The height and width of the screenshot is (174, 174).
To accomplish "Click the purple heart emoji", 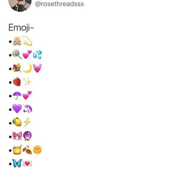I will click(17, 109).
